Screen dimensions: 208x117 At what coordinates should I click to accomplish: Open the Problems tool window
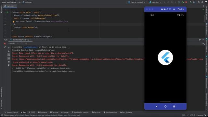tap(43, 112)
